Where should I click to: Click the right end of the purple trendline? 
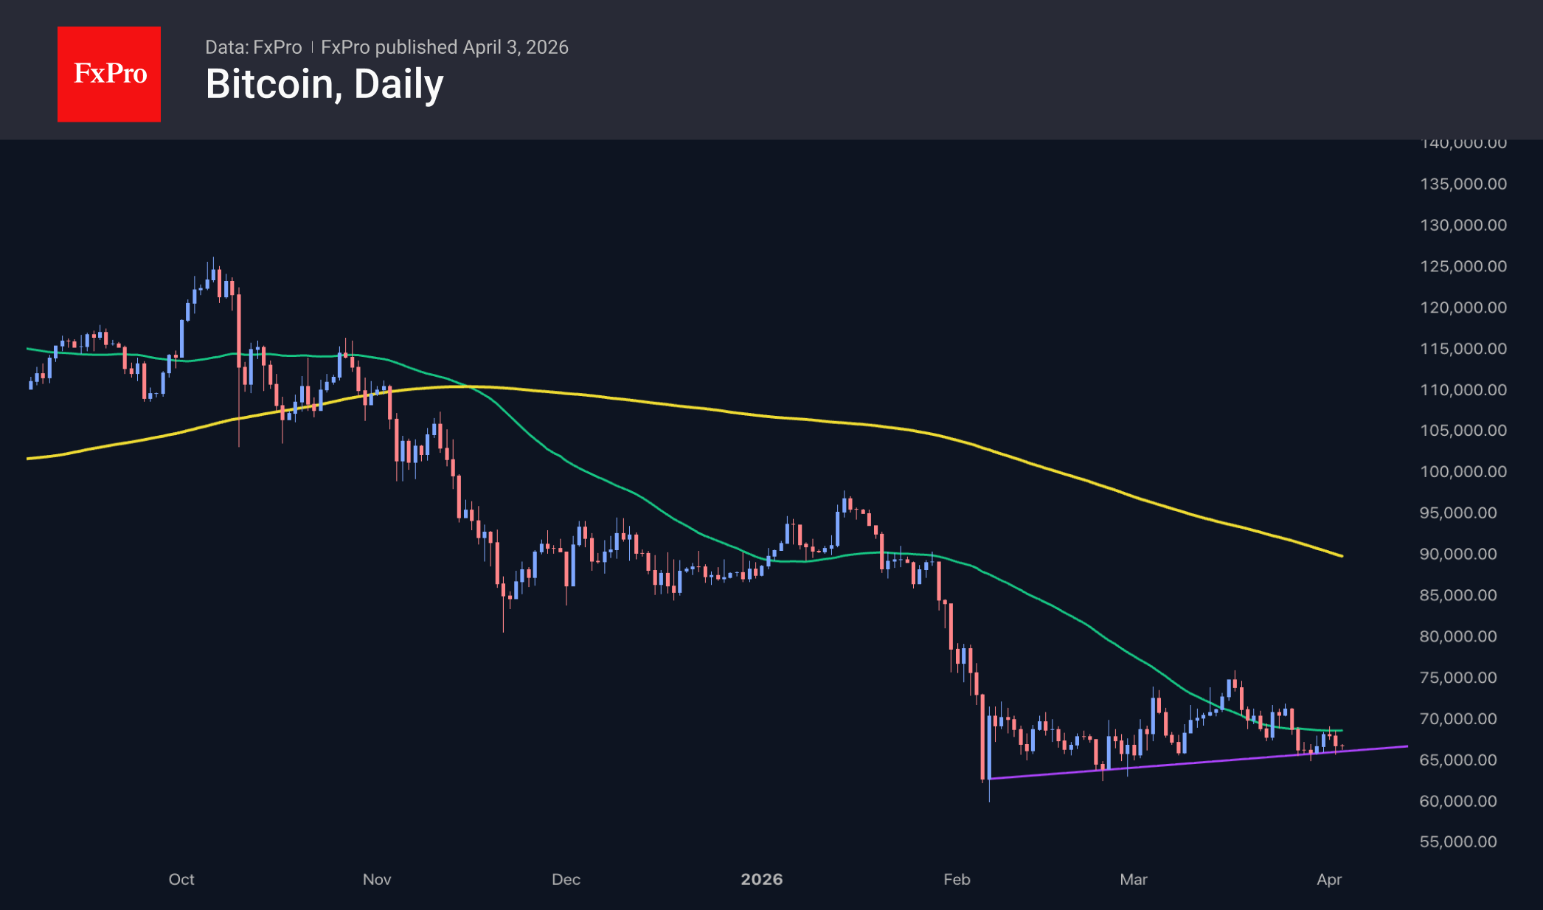(x=1406, y=747)
